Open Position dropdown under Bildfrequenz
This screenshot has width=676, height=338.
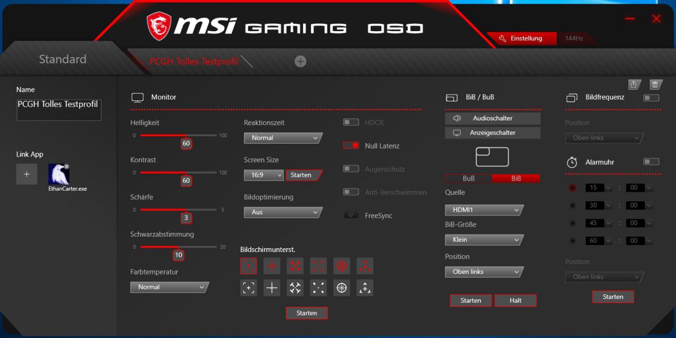pos(605,138)
